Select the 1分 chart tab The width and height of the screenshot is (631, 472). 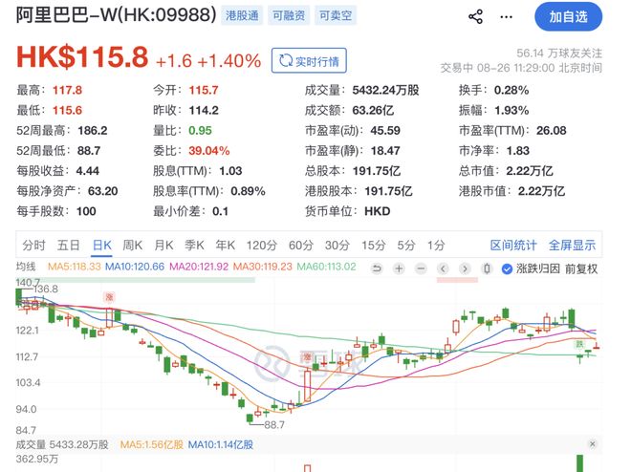click(436, 245)
